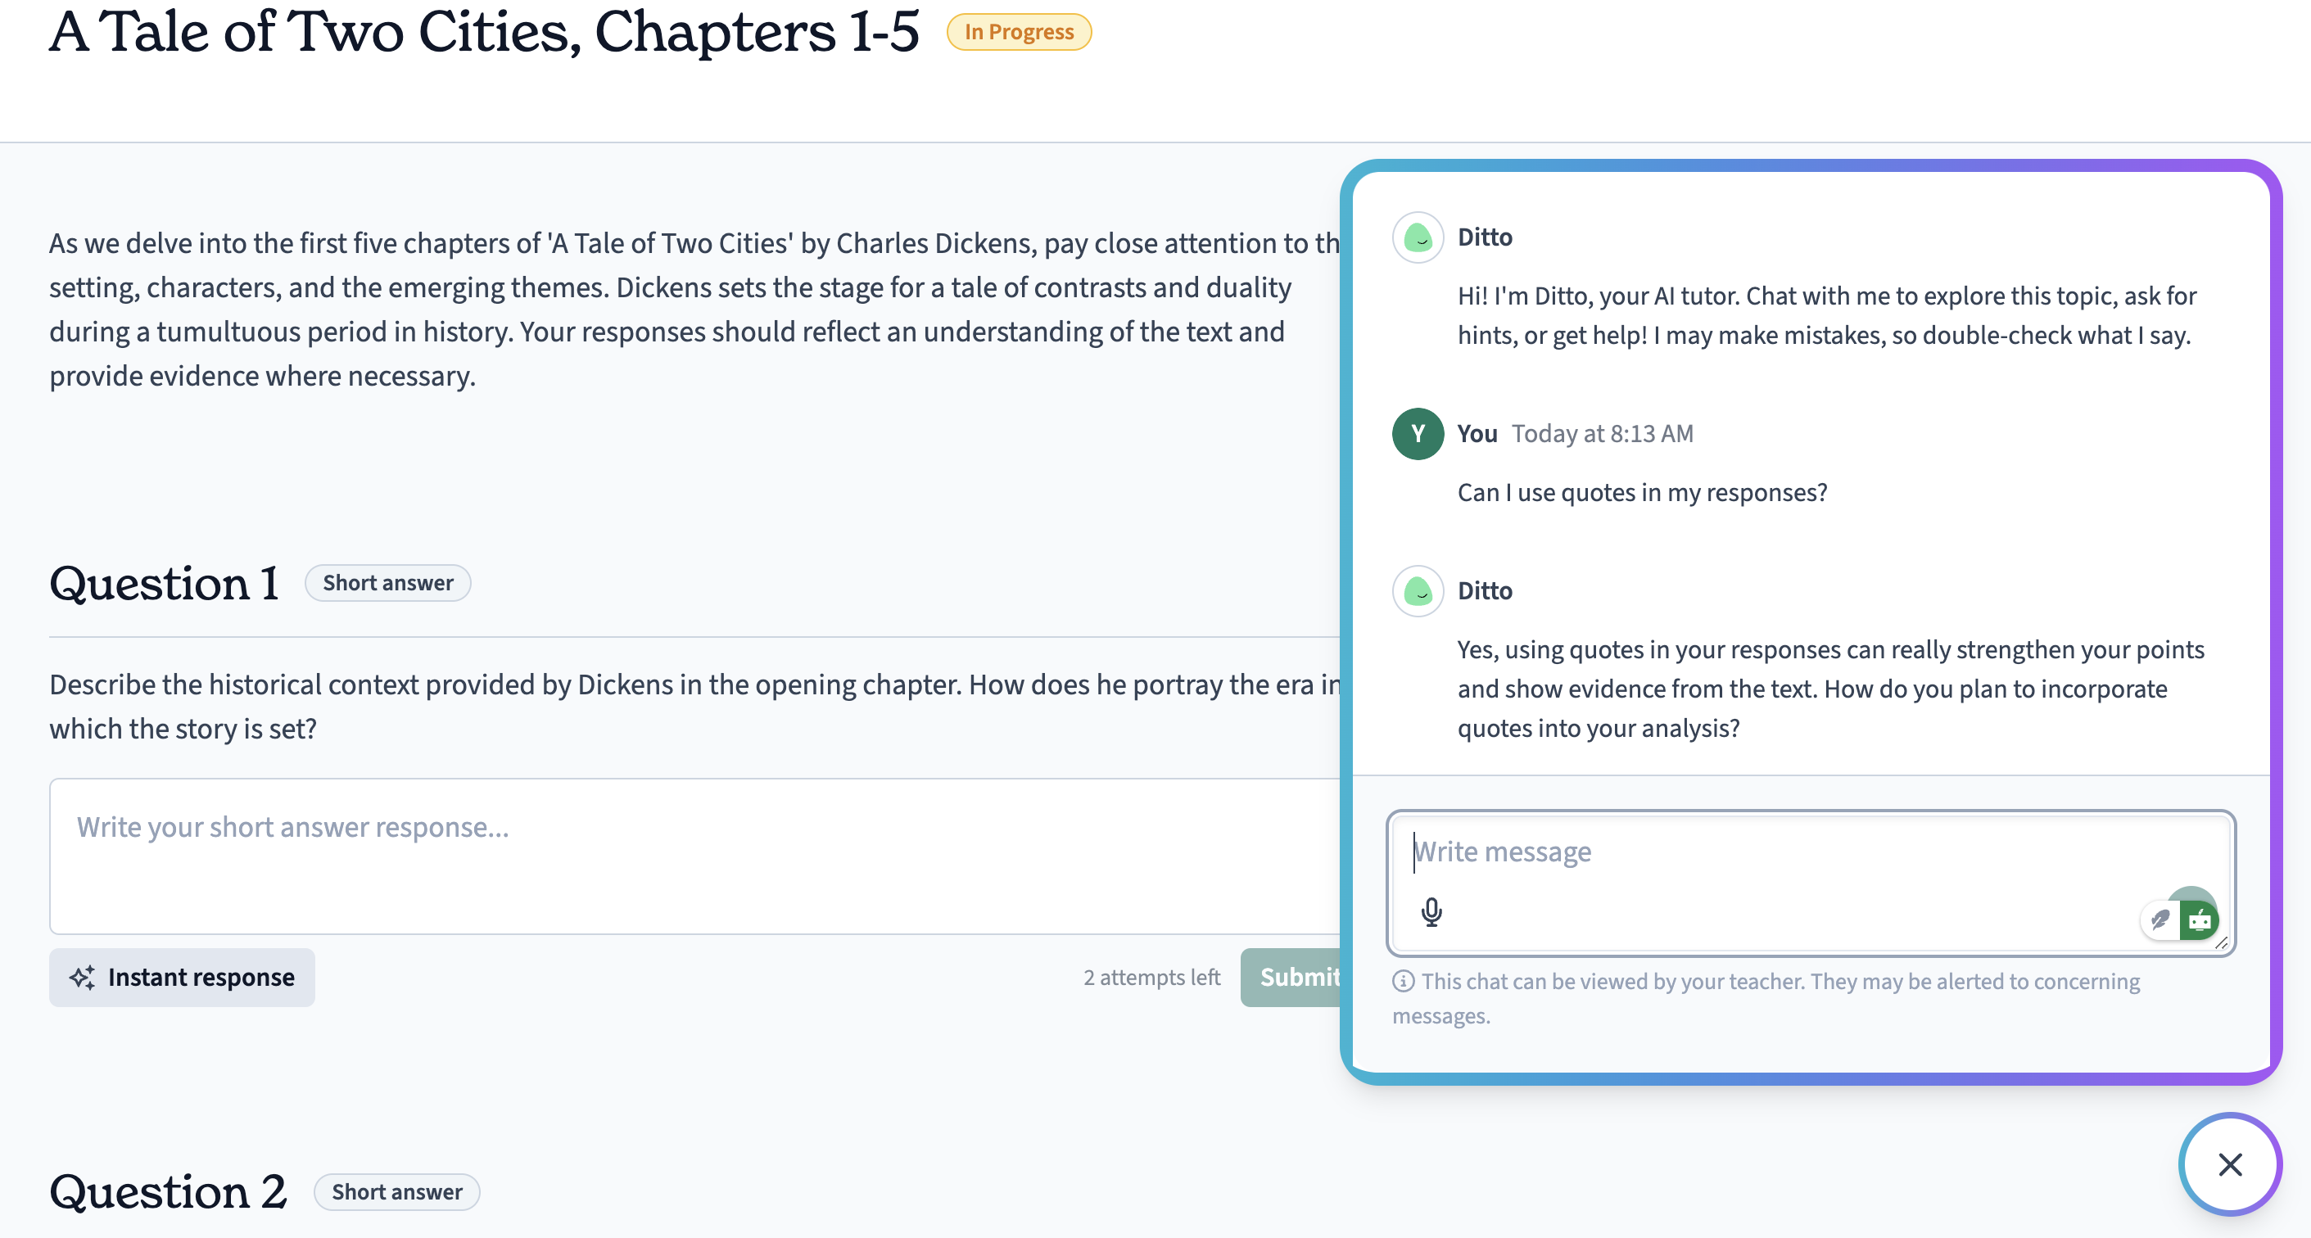This screenshot has width=2311, height=1238.
Task: Click the Question 2 heading
Action: 168,1191
